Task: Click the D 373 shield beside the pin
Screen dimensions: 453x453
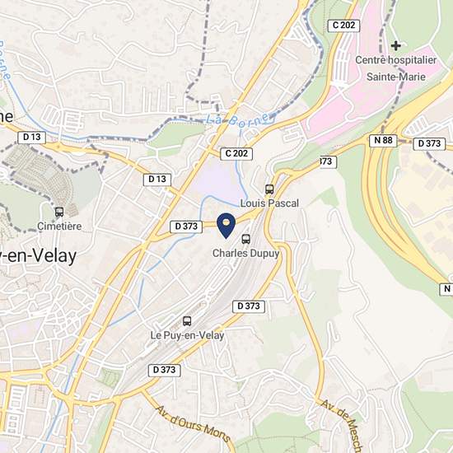Action: (186, 226)
